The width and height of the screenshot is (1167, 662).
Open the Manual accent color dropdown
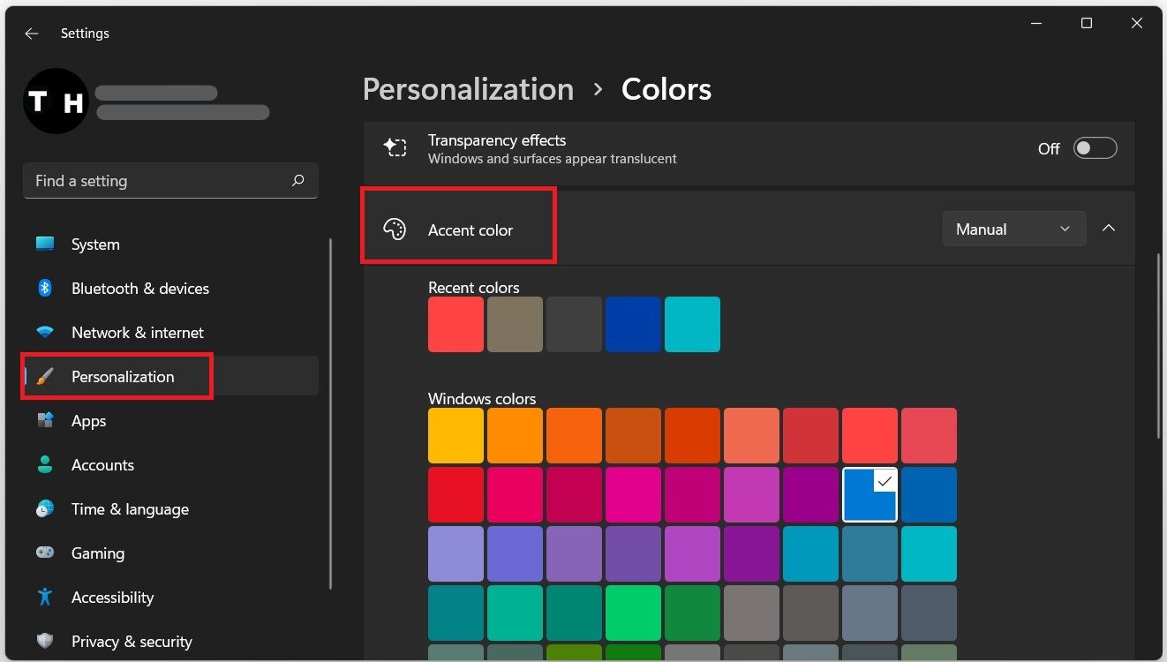coord(1013,229)
